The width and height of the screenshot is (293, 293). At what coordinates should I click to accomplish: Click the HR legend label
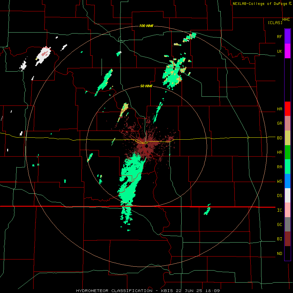click(279, 152)
